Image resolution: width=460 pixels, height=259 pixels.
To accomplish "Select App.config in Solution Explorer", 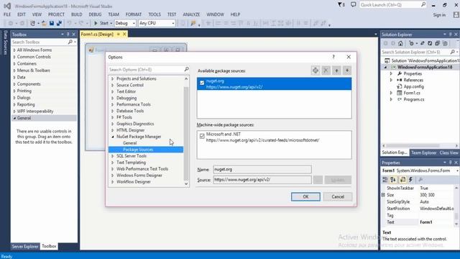I will coord(413,86).
